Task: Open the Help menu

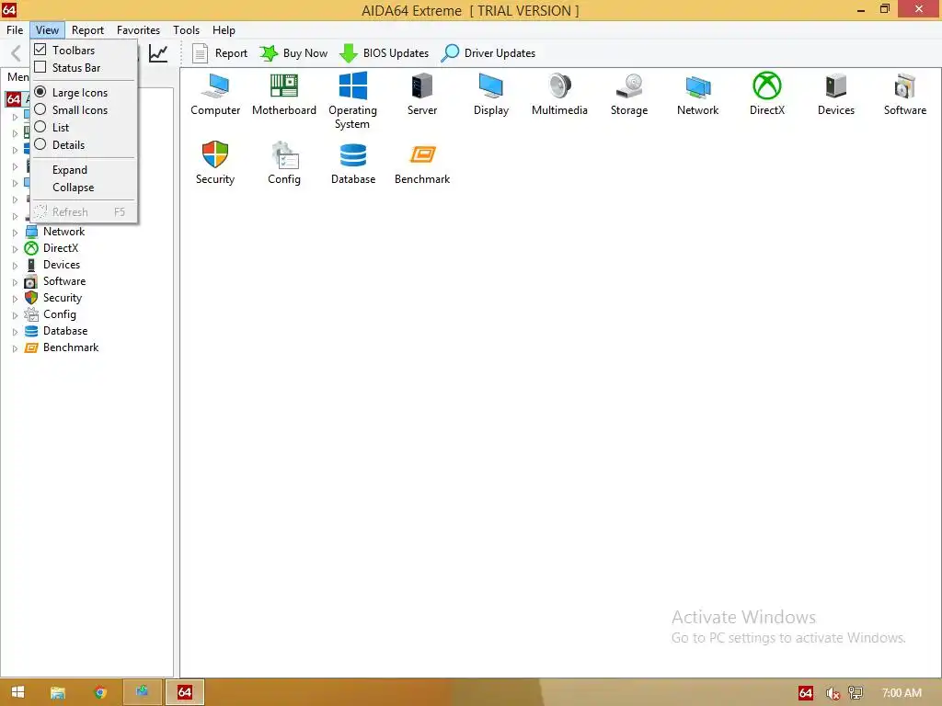Action: click(224, 30)
